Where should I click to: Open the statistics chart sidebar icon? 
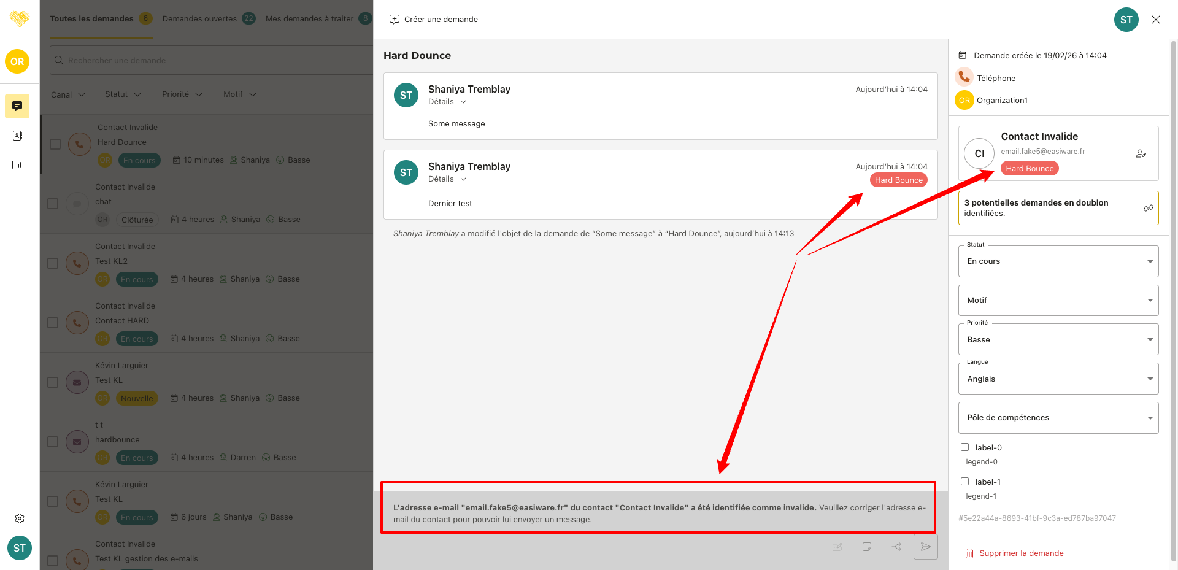(x=17, y=165)
